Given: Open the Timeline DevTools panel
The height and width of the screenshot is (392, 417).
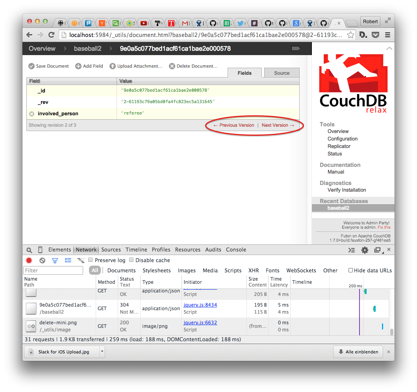Looking at the screenshot, I should (136, 250).
